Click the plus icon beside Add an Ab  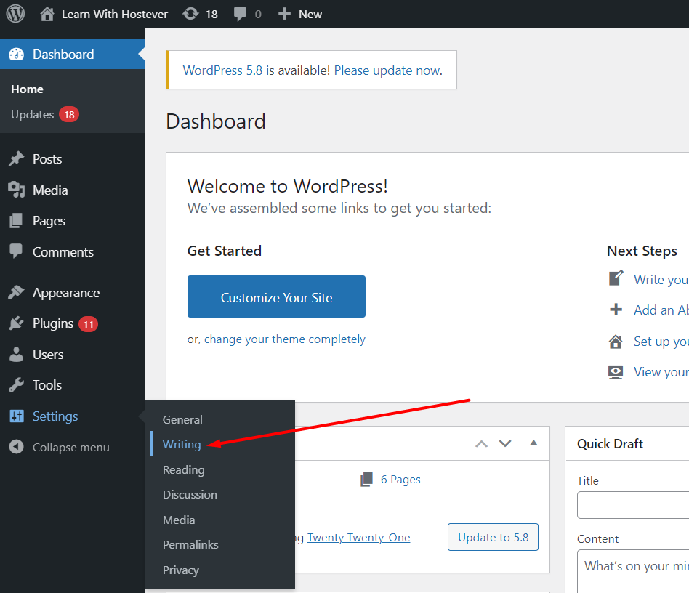pyautogui.click(x=616, y=310)
